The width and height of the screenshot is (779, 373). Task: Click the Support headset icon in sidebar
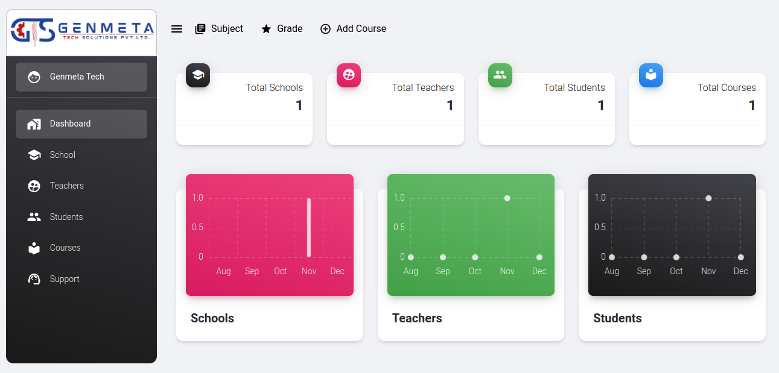(x=34, y=279)
